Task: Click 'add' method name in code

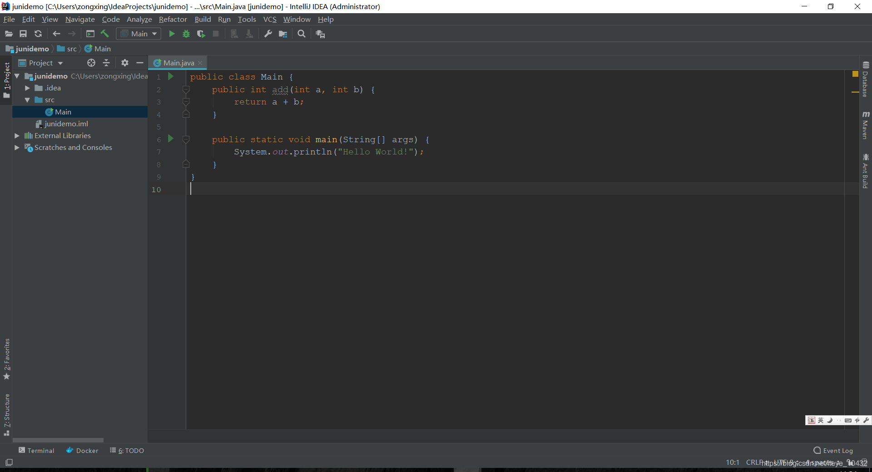Action: 280,89
